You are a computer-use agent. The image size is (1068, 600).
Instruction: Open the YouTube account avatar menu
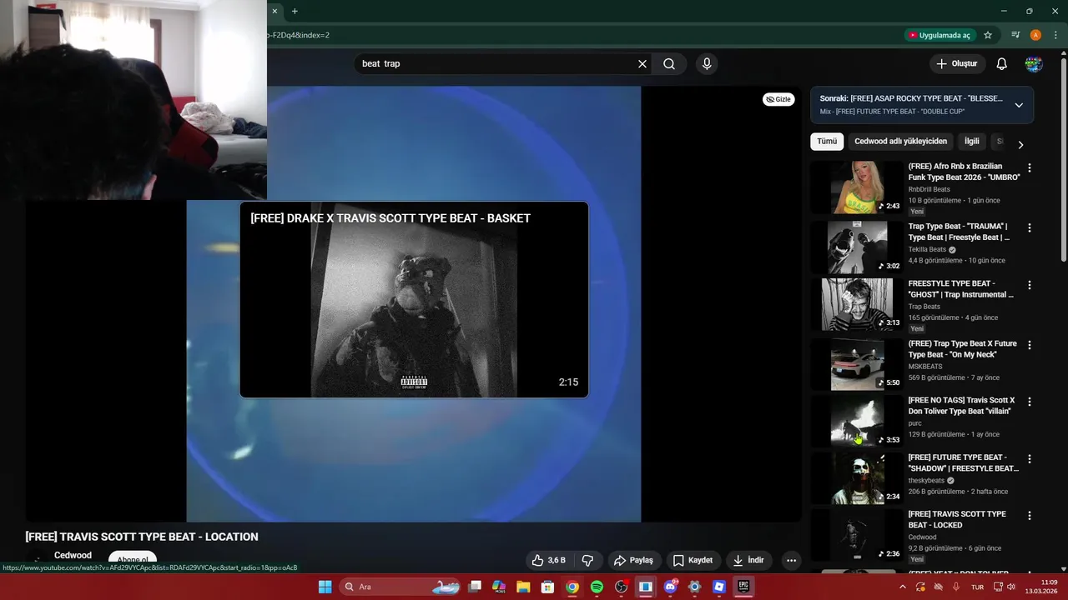tap(1034, 64)
